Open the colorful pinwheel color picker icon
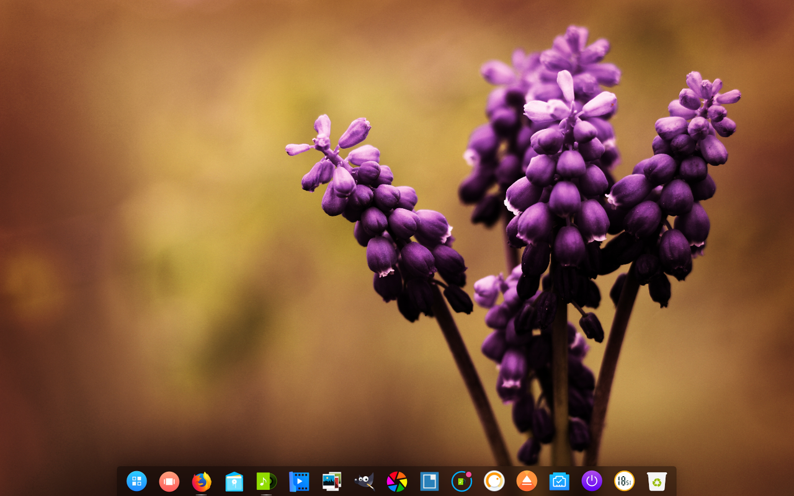The image size is (794, 496). [397, 481]
